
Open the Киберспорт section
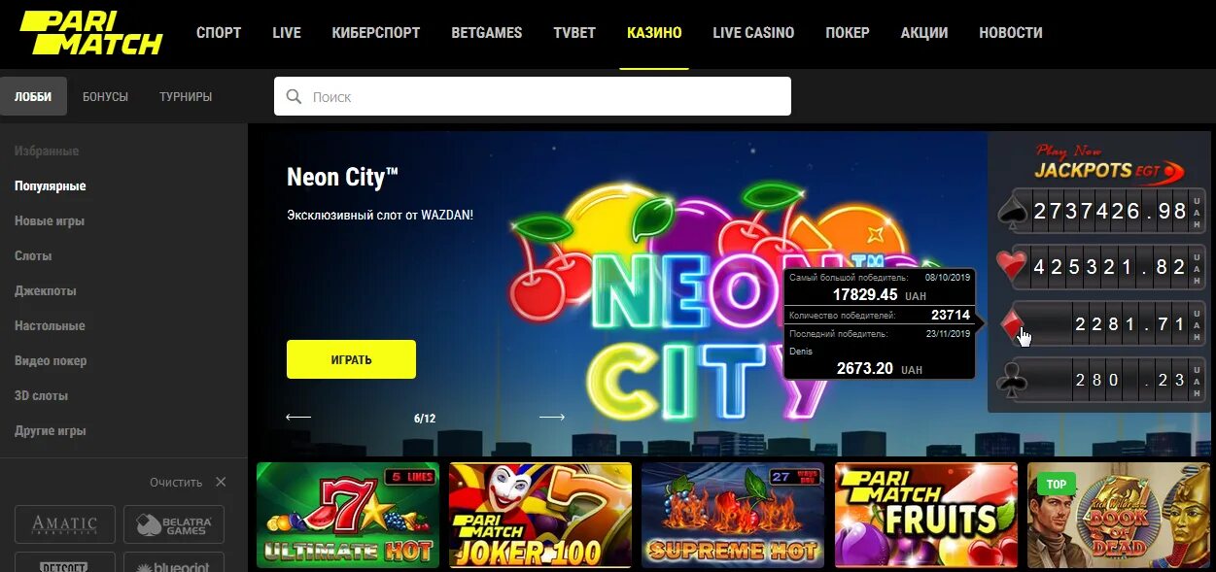376,33
